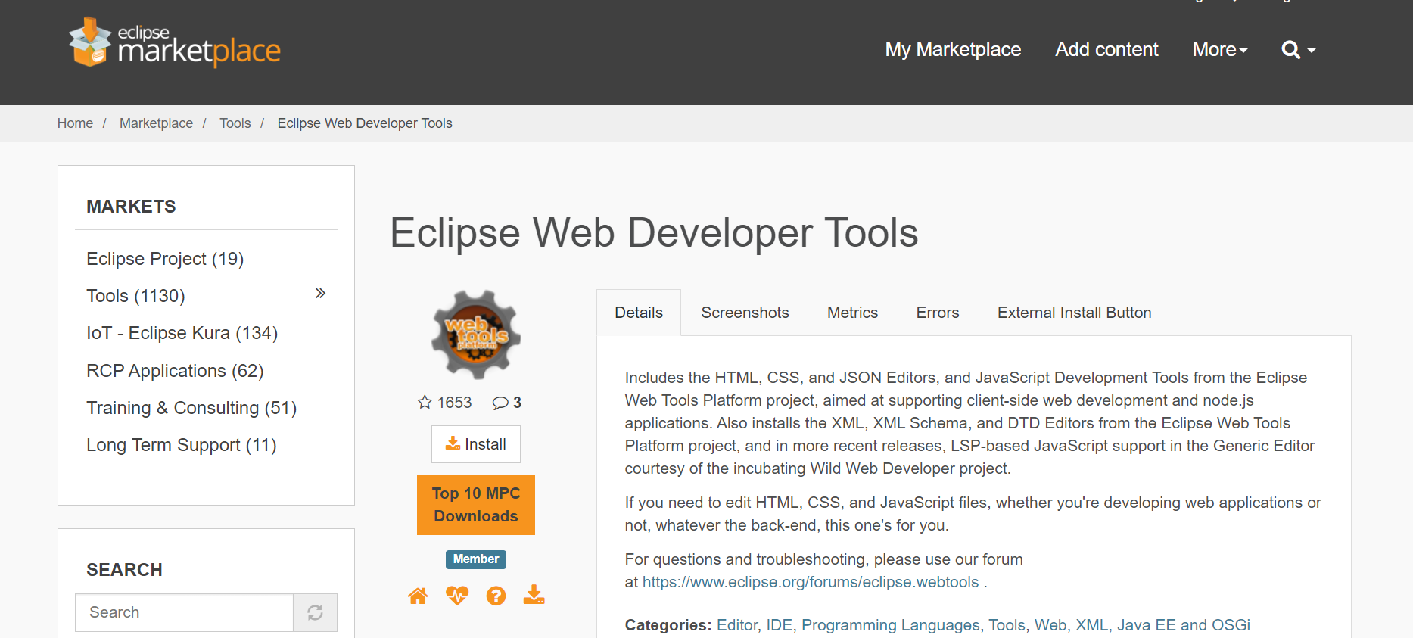Click Top 10 MPC Downloads badge
Image resolution: width=1413 pixels, height=638 pixels.
pyautogui.click(x=476, y=505)
